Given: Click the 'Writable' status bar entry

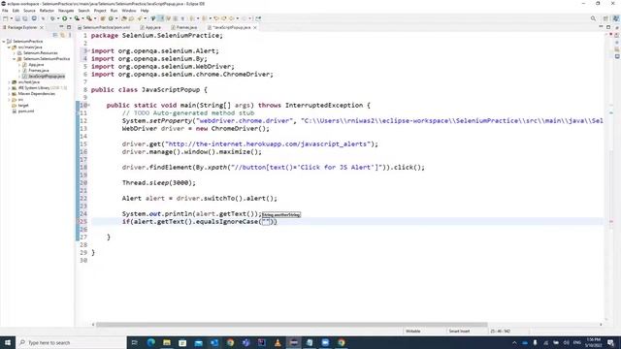Looking at the screenshot, I should click(x=413, y=332).
